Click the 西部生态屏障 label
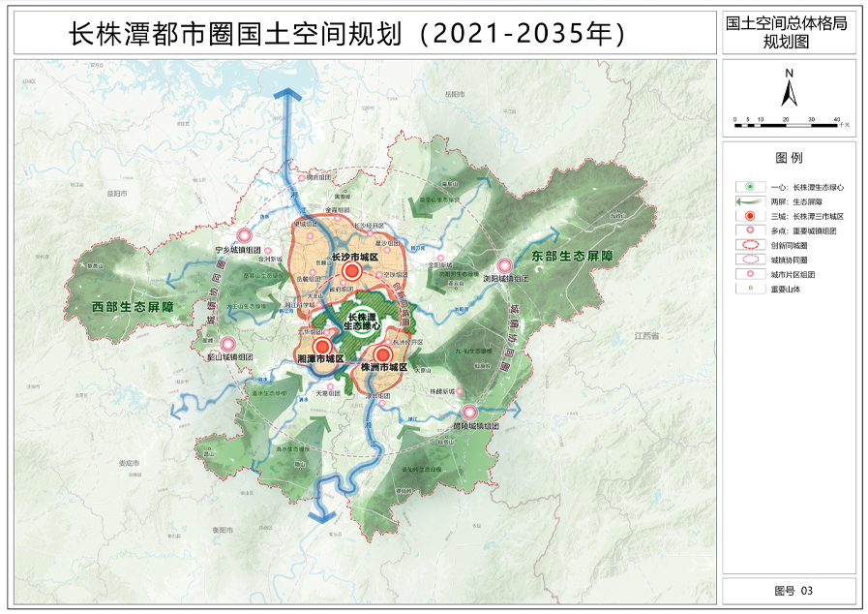 [x=133, y=306]
